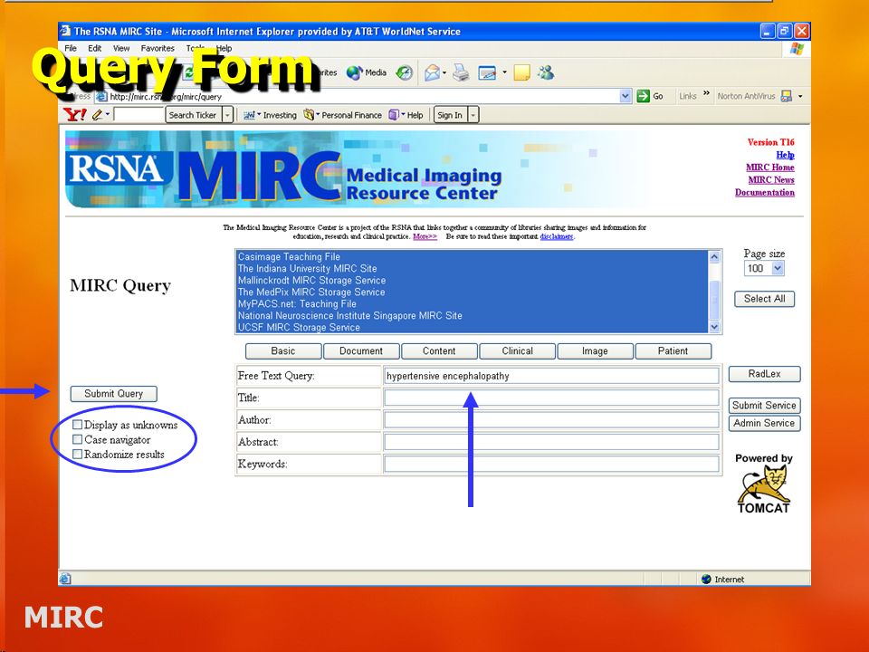Screen dimensions: 869x652
Task: Click the yellow note Discuss icon
Action: (x=521, y=72)
